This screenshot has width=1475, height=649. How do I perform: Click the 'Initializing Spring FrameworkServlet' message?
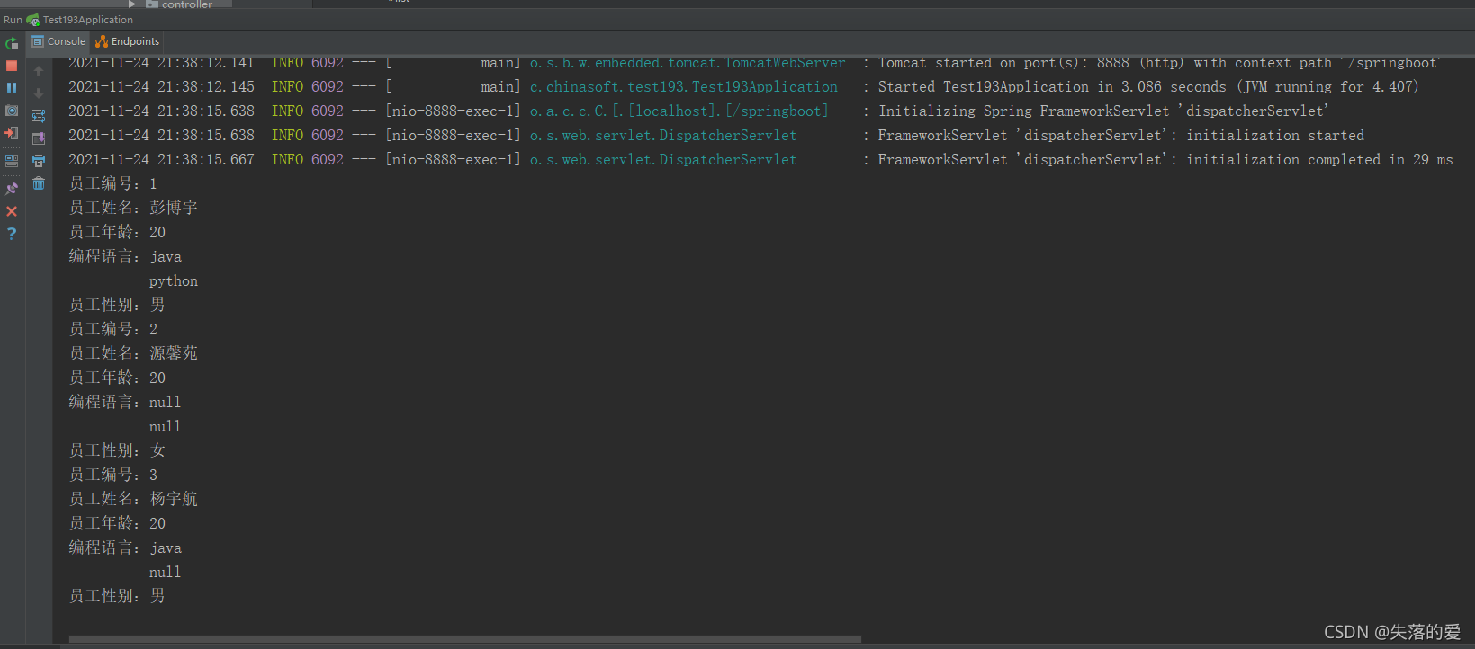point(1103,111)
